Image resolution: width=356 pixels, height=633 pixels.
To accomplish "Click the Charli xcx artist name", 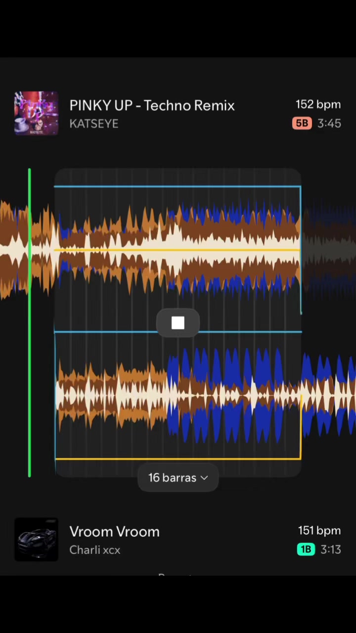I will pos(94,550).
